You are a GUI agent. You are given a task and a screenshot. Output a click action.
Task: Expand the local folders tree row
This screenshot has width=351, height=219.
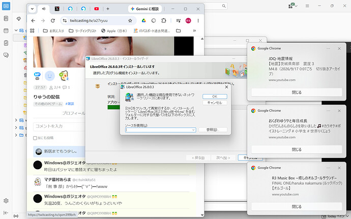point(16,135)
